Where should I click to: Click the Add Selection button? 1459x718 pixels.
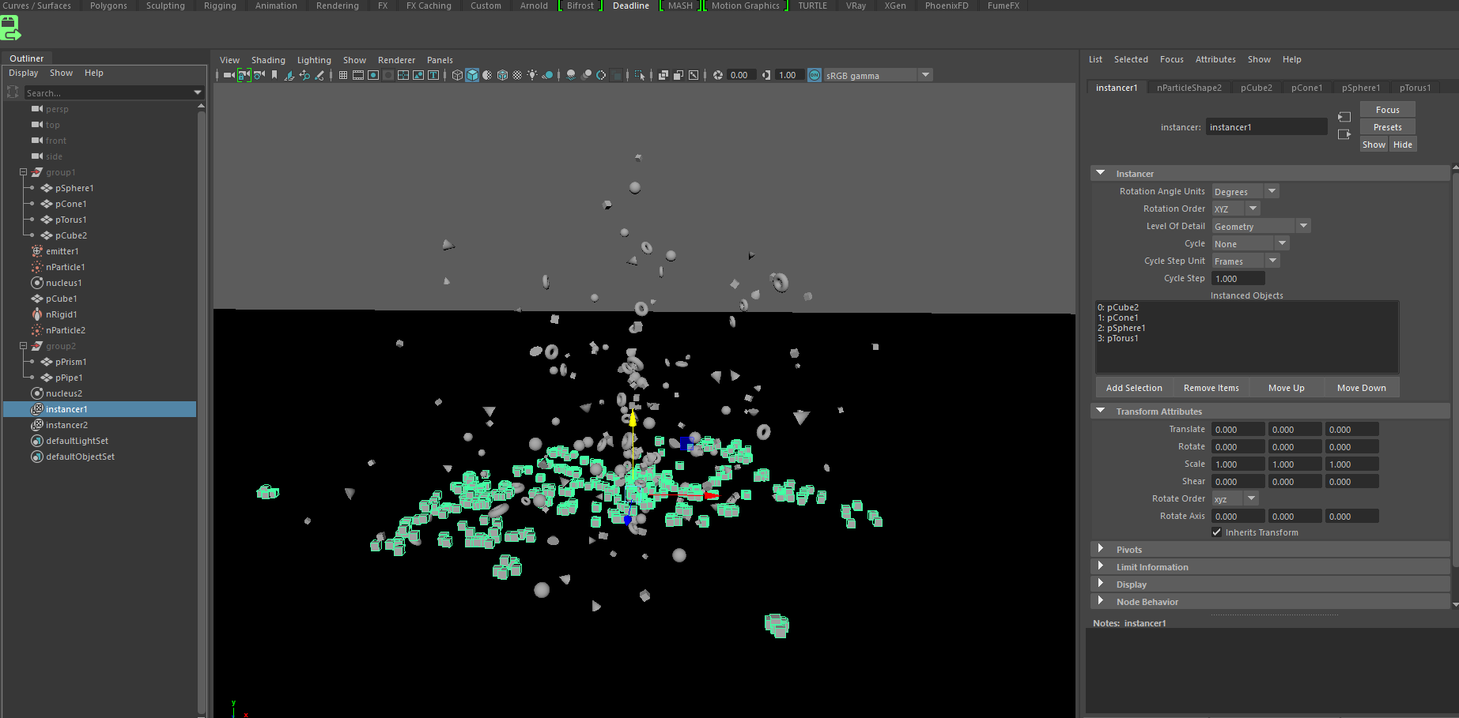point(1134,388)
